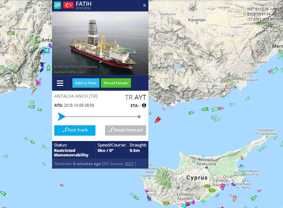This screenshot has height=208, width=283.
Task: Select the red vessel marker south of Anamur
Action: click(x=158, y=120)
